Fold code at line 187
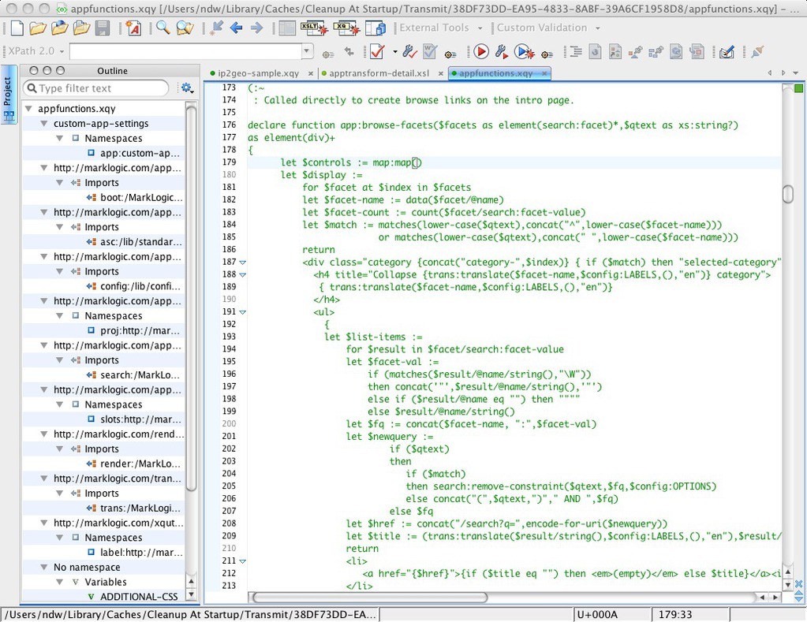The width and height of the screenshot is (807, 622). tap(243, 263)
